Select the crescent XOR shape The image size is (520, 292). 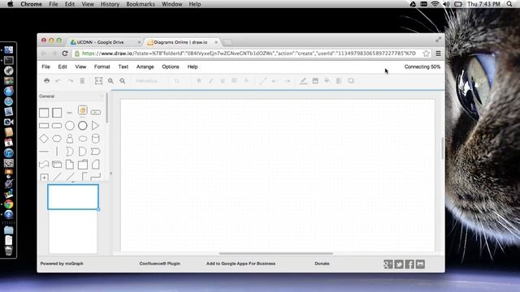point(70,152)
